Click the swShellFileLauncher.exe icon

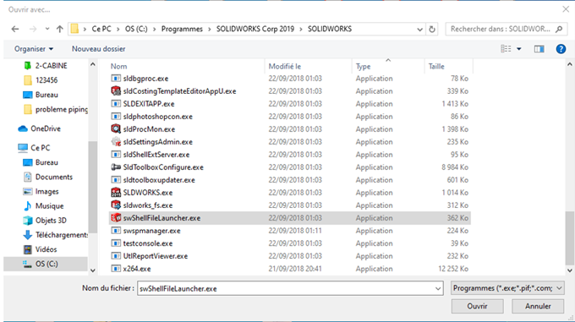[116, 218]
